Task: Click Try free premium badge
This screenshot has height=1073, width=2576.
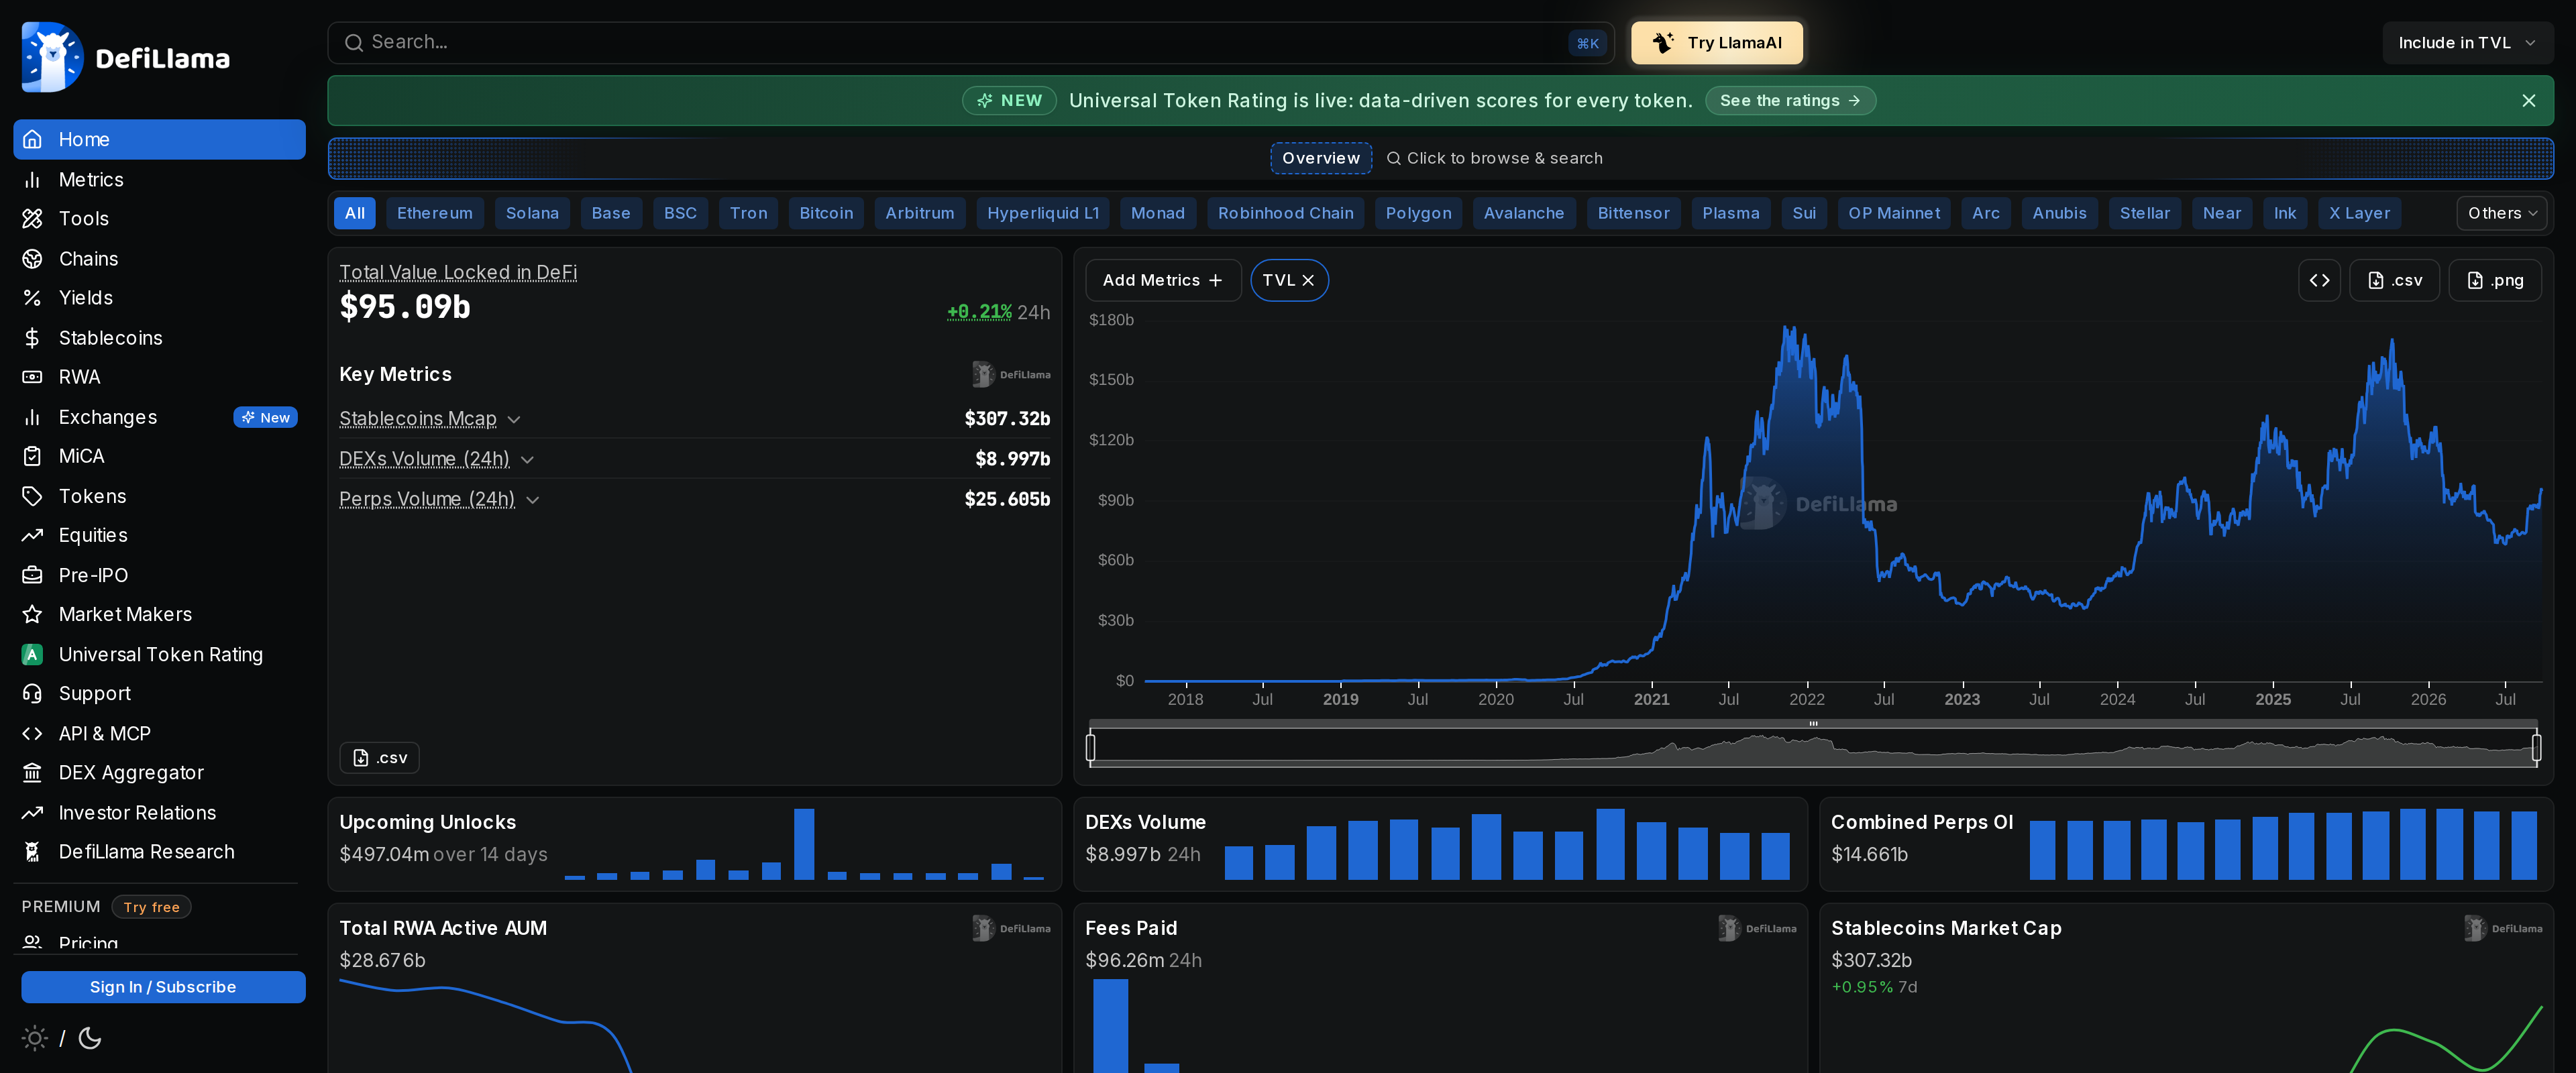Action: click(x=151, y=907)
